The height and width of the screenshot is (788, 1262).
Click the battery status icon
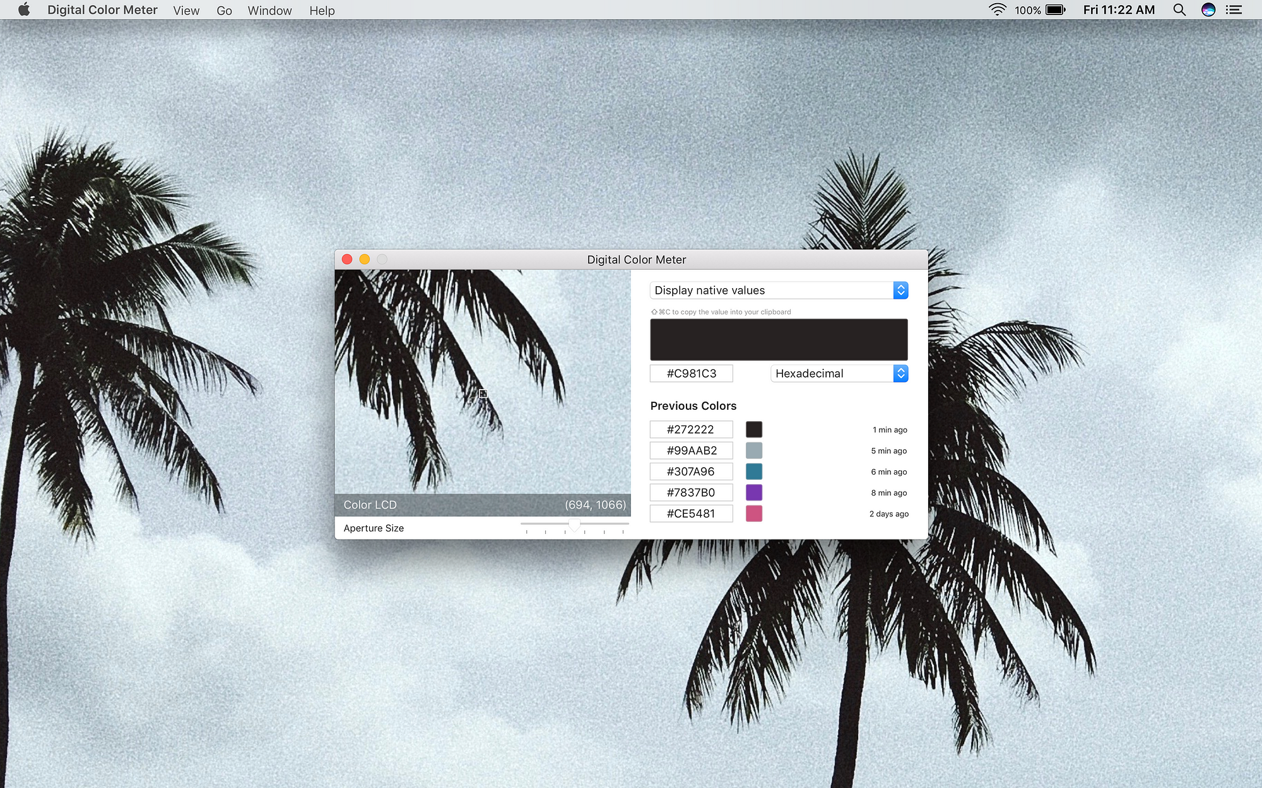(x=1056, y=9)
